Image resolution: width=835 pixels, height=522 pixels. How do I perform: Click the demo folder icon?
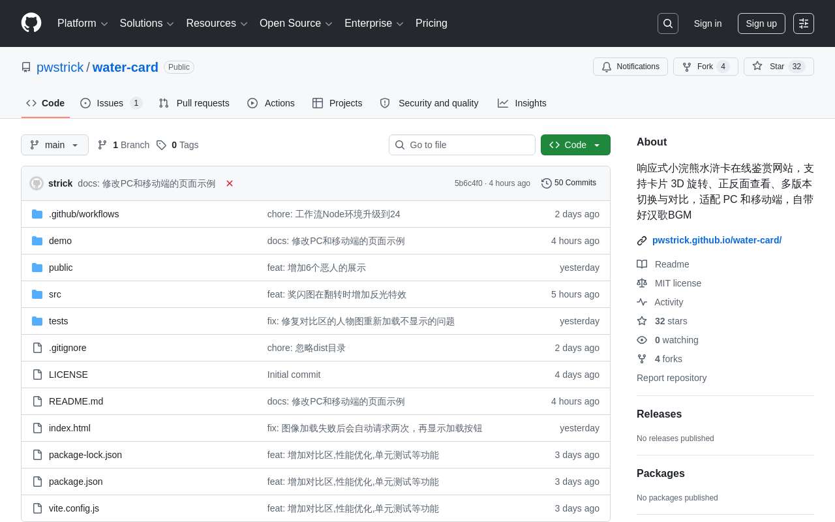click(37, 241)
